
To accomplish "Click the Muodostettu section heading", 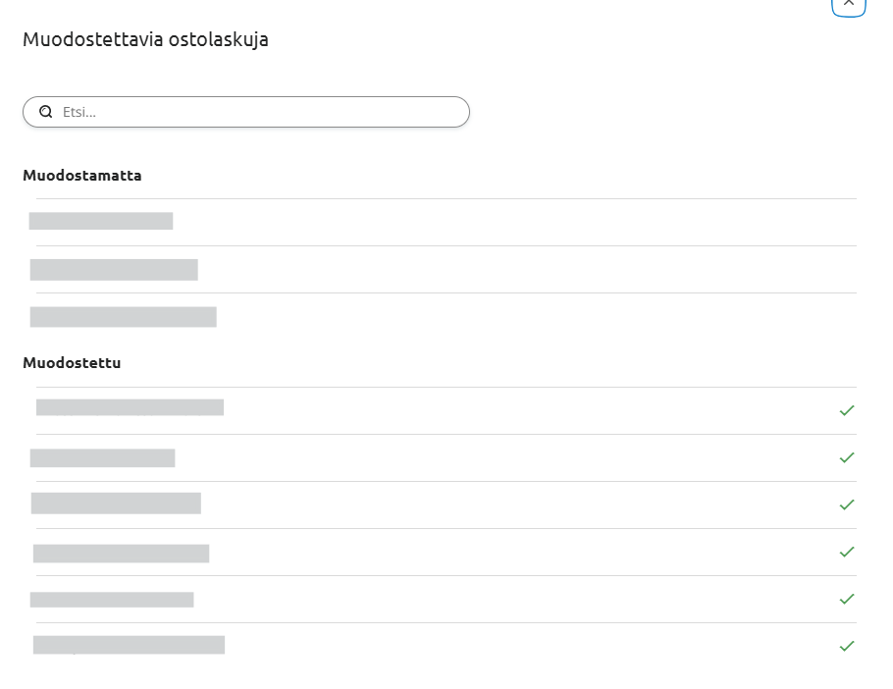I will coord(72,363).
